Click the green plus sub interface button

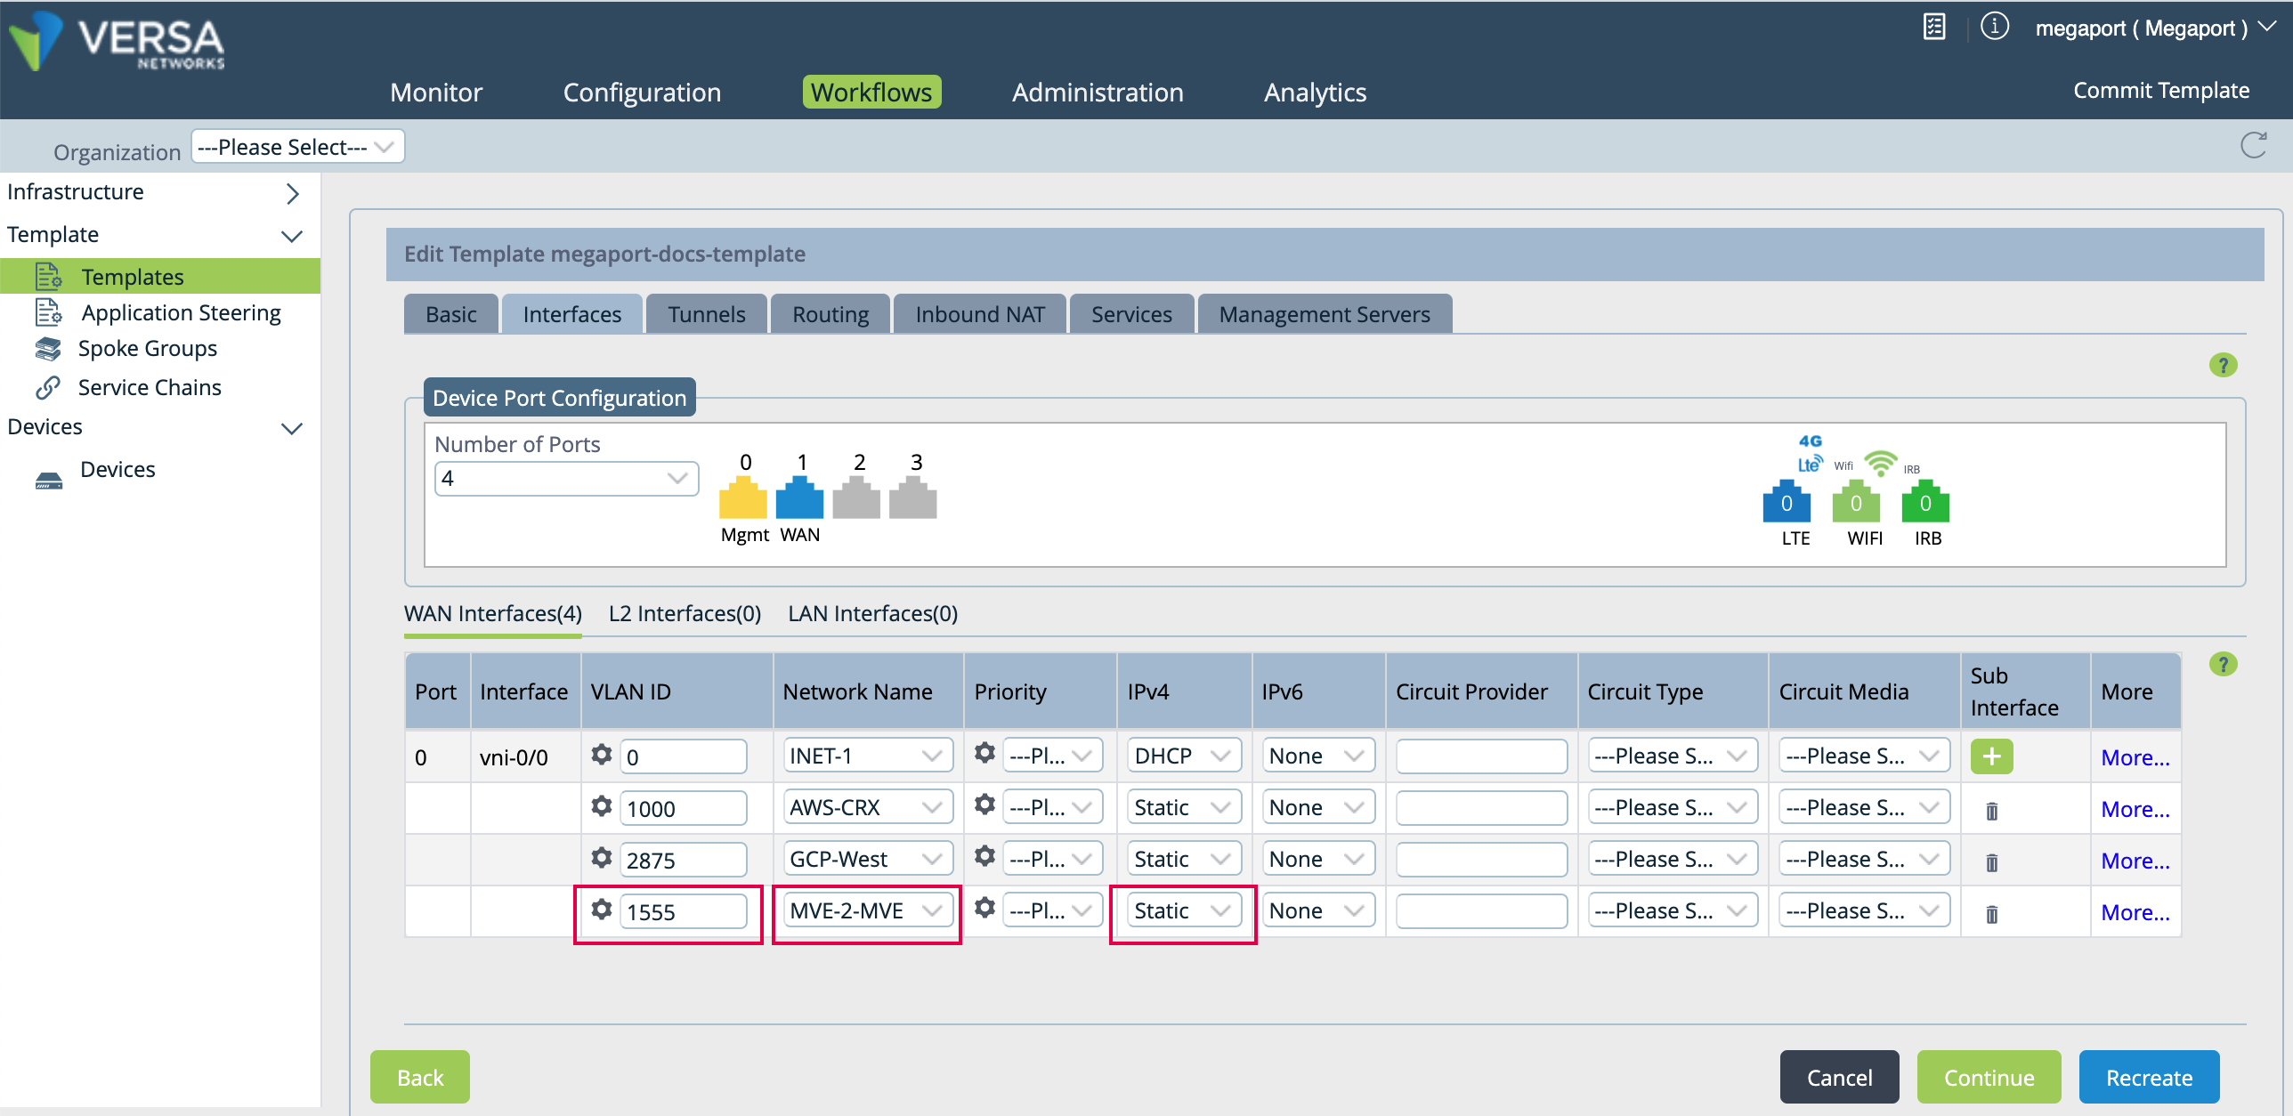click(x=1991, y=756)
